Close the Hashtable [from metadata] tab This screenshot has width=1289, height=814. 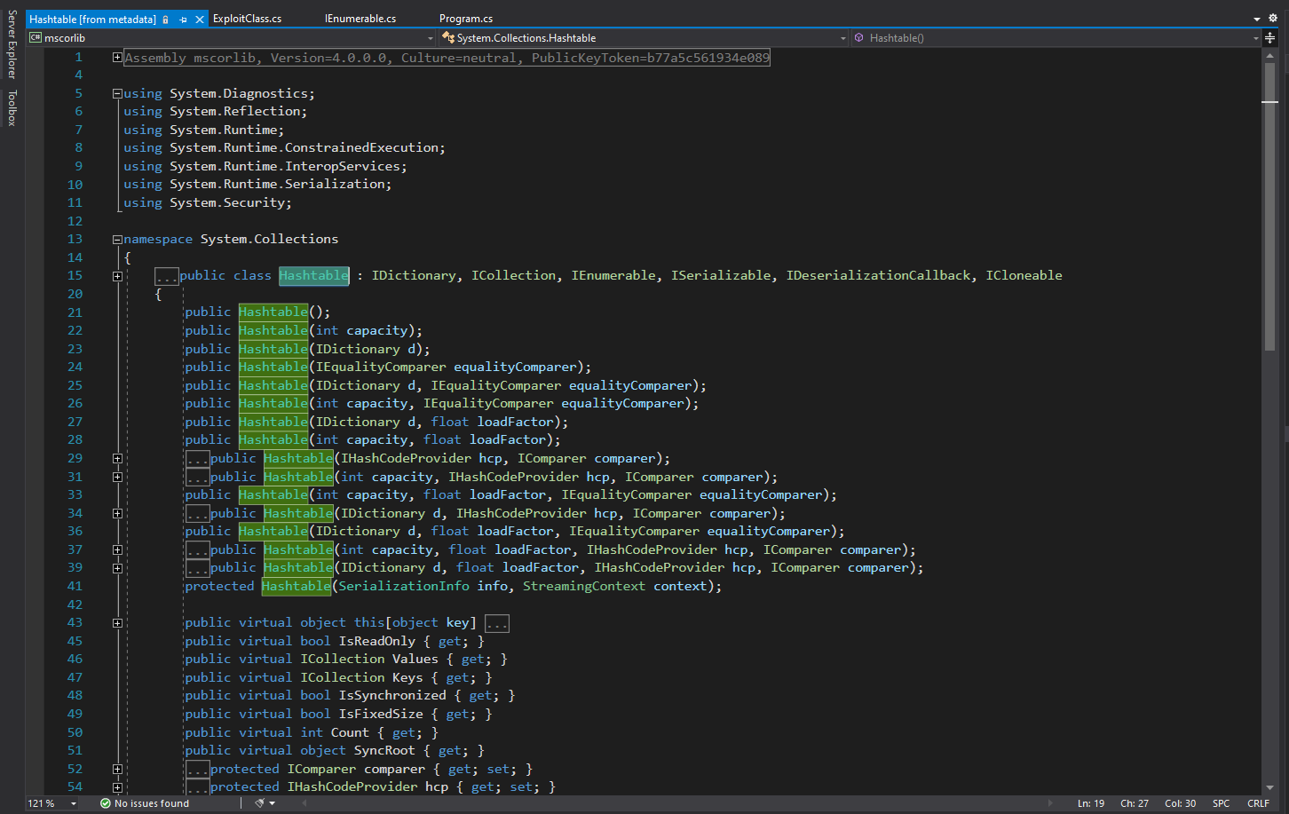(200, 19)
